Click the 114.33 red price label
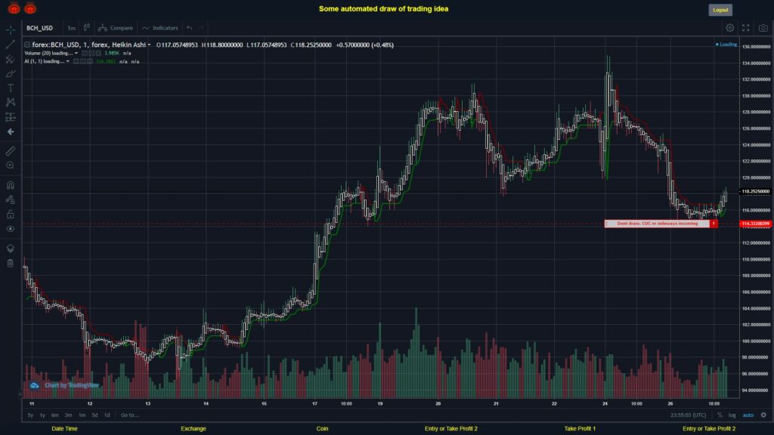 click(755, 224)
